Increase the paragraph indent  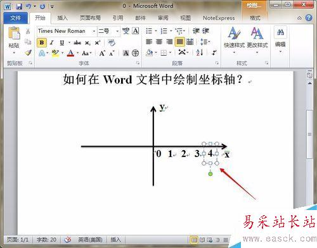coord(205,31)
